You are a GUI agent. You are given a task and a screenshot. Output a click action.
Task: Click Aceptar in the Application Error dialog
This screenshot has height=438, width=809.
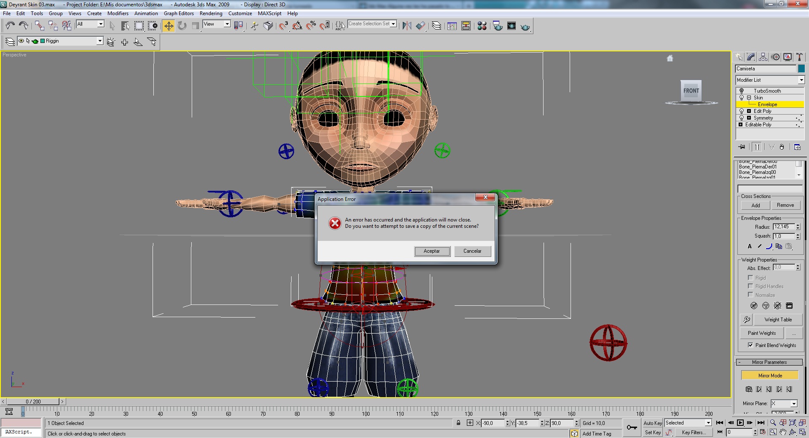click(x=432, y=251)
